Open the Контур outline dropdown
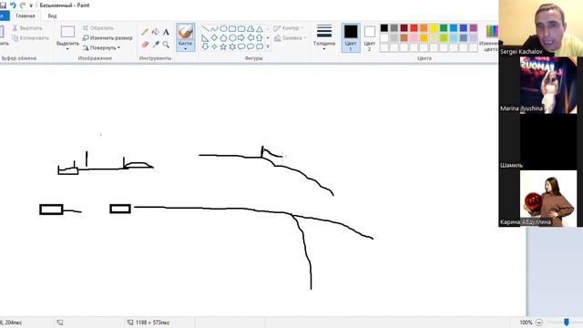The image size is (583, 328). click(289, 28)
